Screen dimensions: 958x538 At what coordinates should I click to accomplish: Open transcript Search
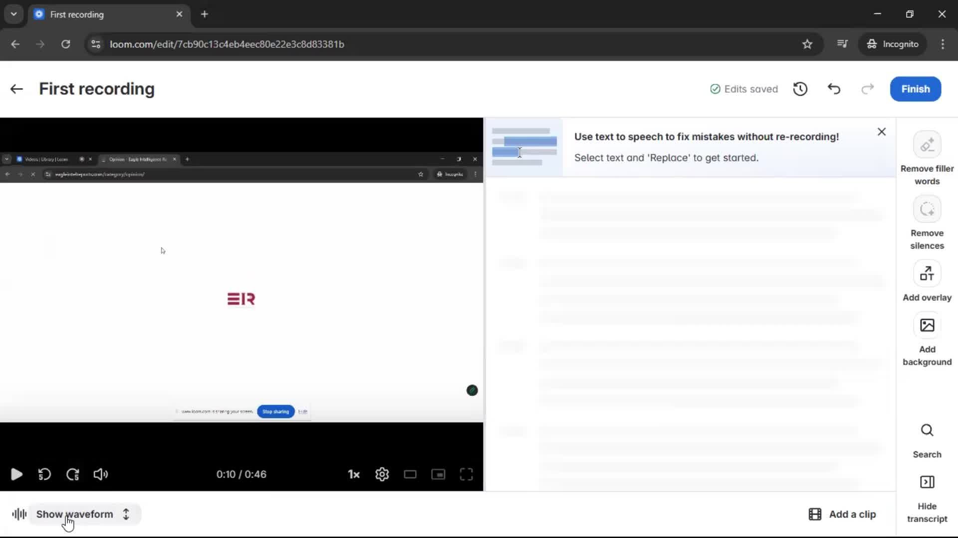(927, 431)
